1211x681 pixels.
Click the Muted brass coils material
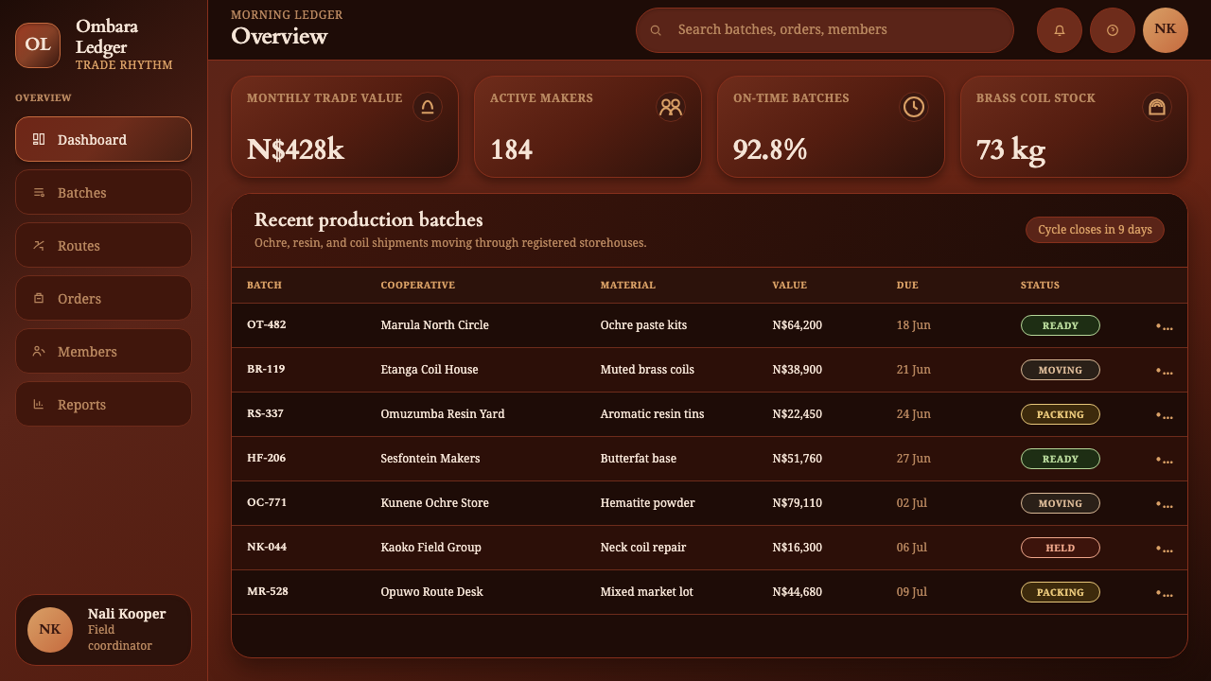[x=647, y=370]
